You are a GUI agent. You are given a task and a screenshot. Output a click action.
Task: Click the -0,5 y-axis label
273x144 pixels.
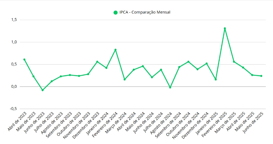[x=13, y=109]
